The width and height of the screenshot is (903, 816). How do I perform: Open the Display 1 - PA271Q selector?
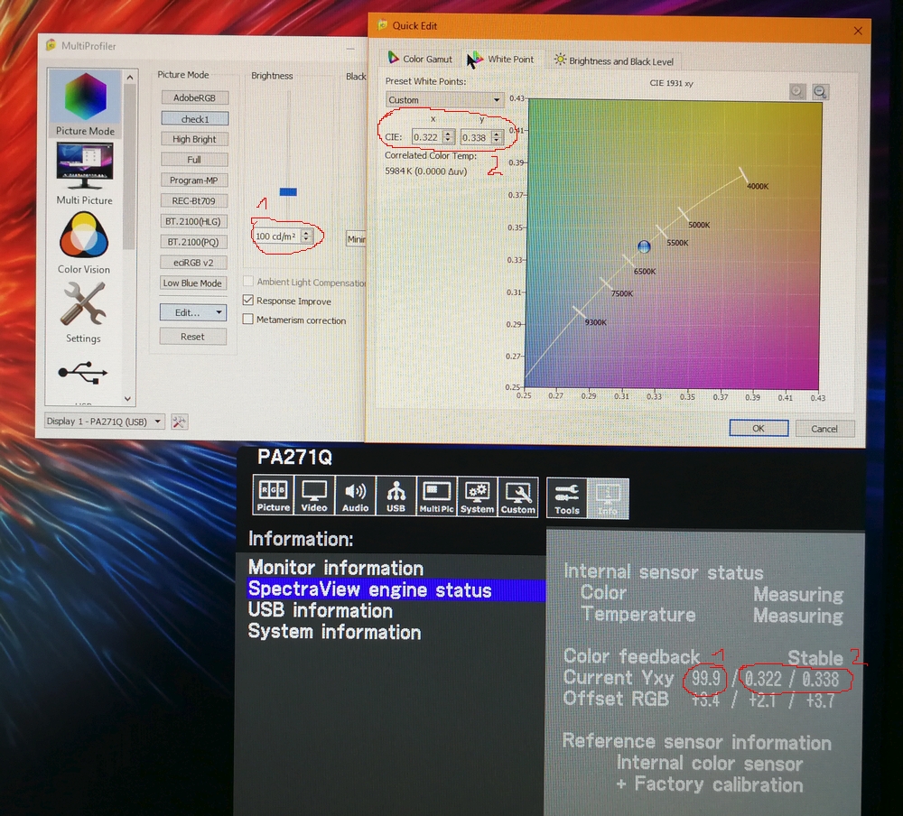[x=105, y=422]
